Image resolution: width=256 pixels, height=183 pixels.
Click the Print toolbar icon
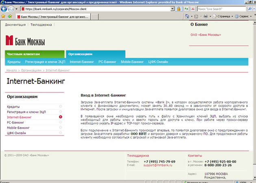click(x=206, y=16)
